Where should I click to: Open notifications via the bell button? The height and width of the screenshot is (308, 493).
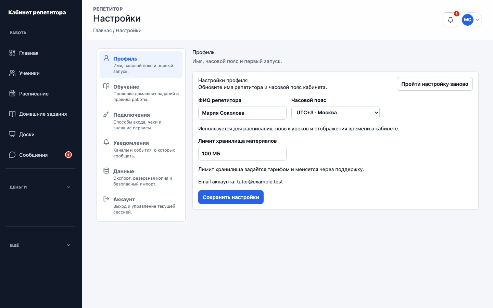point(451,20)
